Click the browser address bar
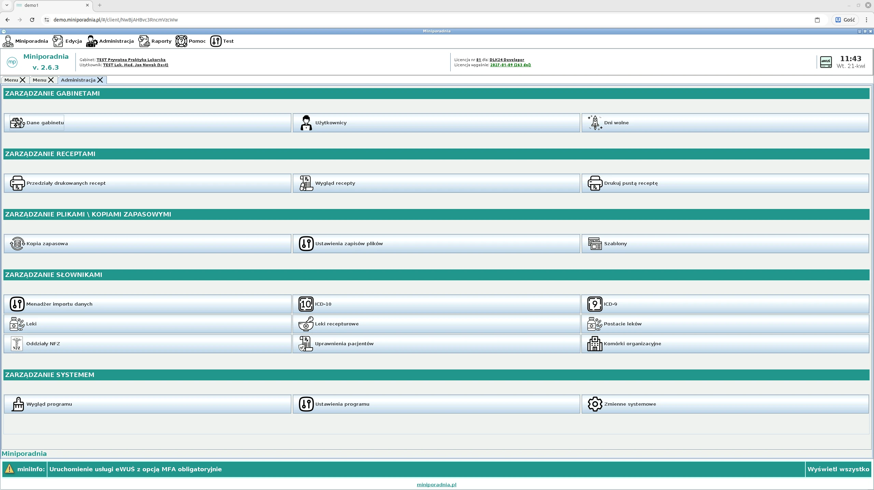 tap(427, 20)
